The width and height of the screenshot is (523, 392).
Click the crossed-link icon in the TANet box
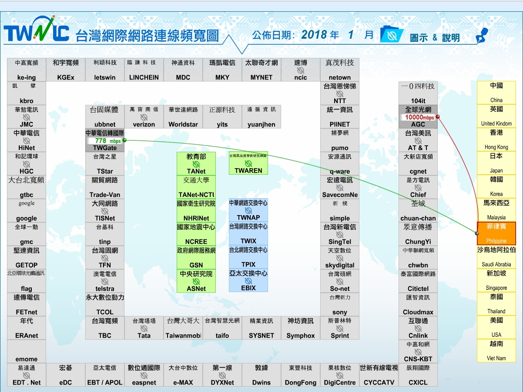click(x=196, y=164)
